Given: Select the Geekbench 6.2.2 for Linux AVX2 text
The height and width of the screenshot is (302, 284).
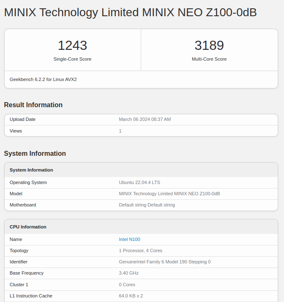Looking at the screenshot, I should click(x=43, y=79).
